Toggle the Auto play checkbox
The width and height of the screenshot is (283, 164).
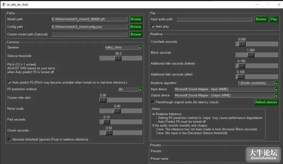coord(153,27)
